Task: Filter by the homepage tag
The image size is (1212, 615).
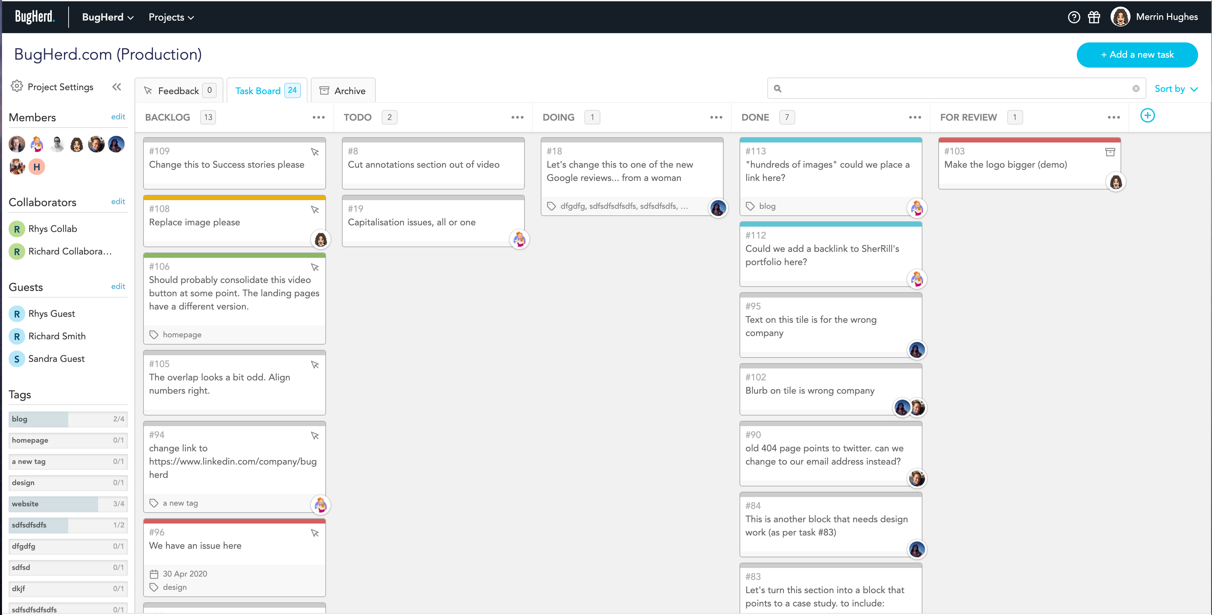Action: (68, 440)
